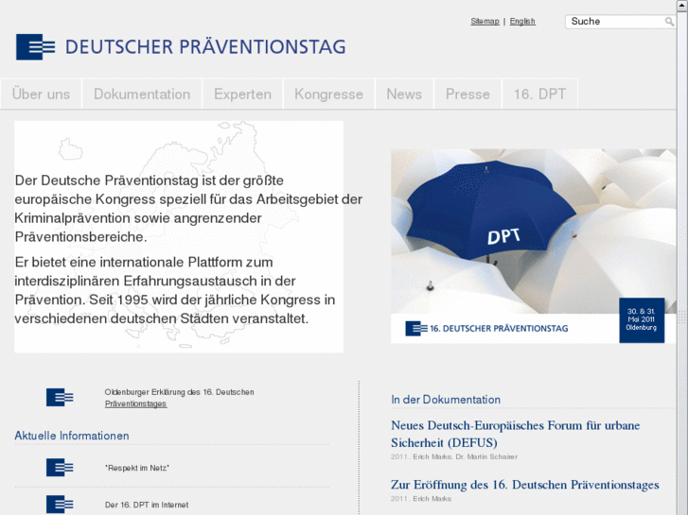This screenshot has height=515, width=688.
Task: Click the Aktuelle Informationen heading
Action: click(x=72, y=436)
